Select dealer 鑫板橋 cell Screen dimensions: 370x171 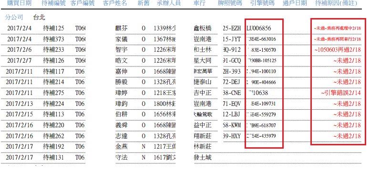[202, 28]
